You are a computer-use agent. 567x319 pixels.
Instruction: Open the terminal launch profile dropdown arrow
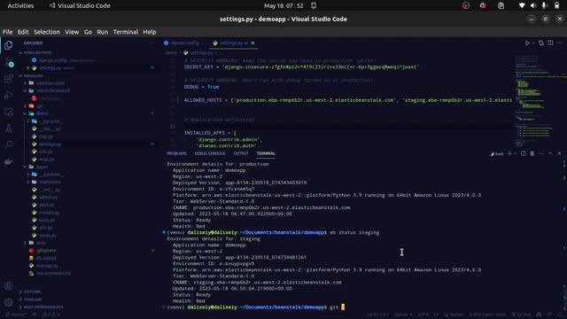pyautogui.click(x=516, y=153)
